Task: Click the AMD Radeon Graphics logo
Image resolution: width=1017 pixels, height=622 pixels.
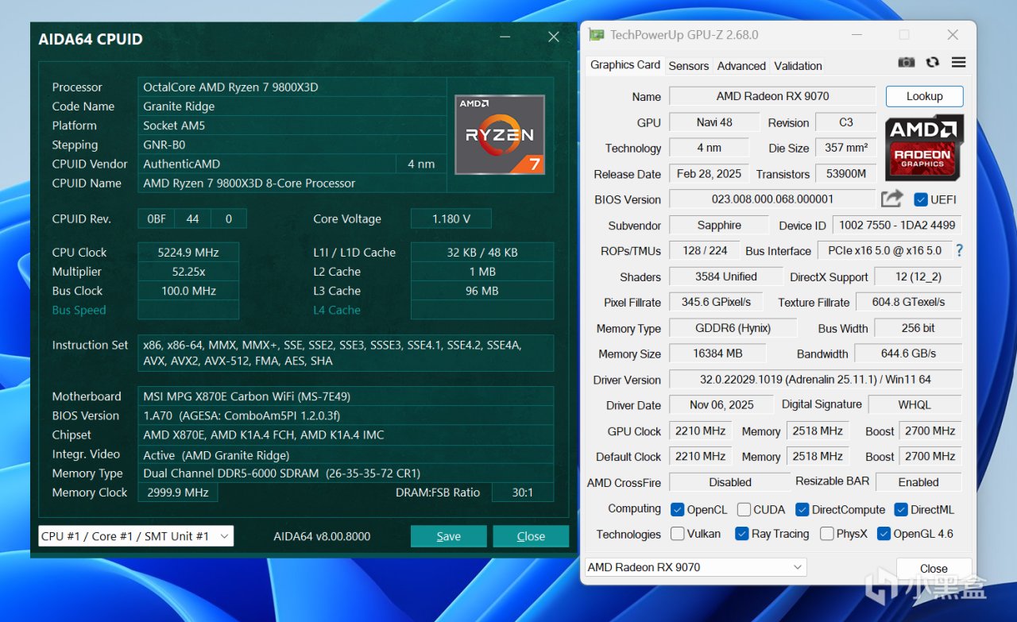Action: 924,147
